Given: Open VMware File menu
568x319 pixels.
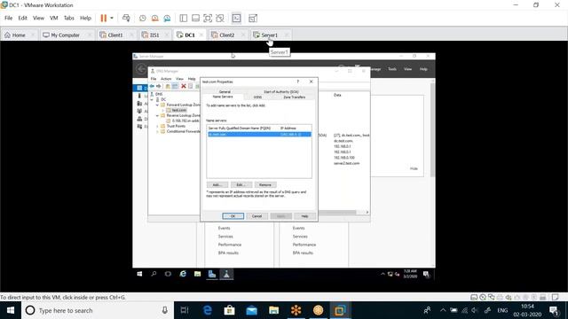Looking at the screenshot, I should point(8,18).
